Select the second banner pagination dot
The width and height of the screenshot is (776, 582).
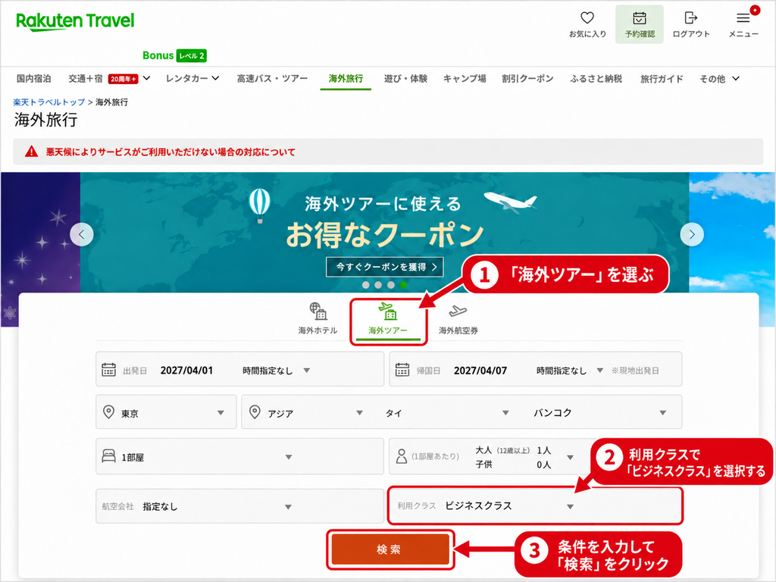click(378, 285)
